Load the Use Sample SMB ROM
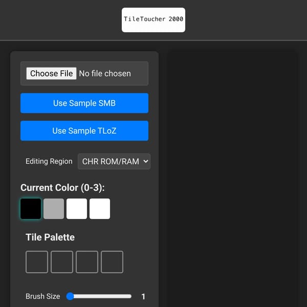The height and width of the screenshot is (307, 307). coord(84,103)
